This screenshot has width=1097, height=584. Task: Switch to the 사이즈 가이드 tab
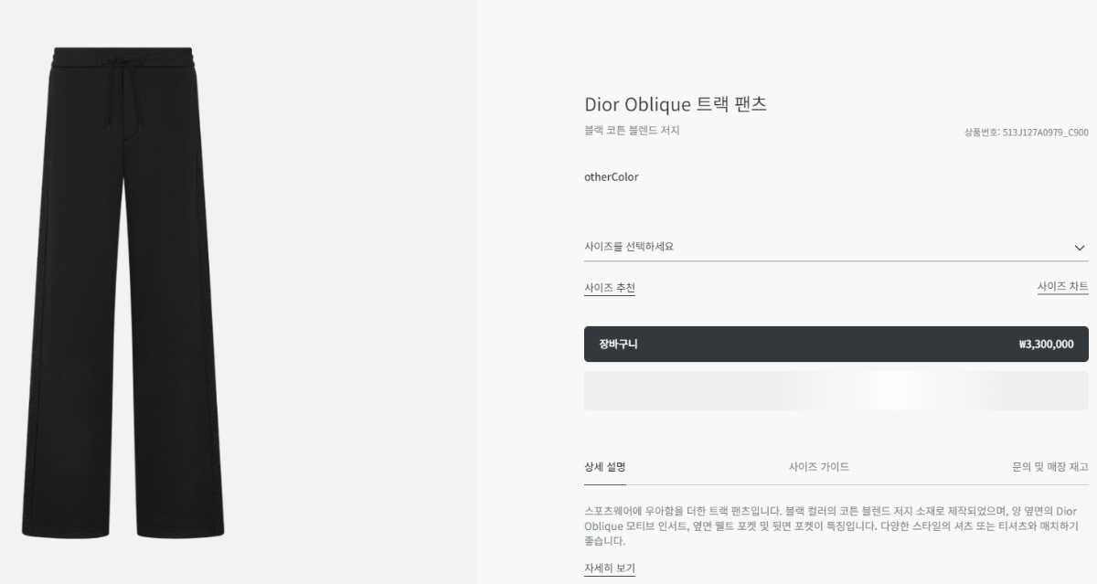pyautogui.click(x=819, y=467)
